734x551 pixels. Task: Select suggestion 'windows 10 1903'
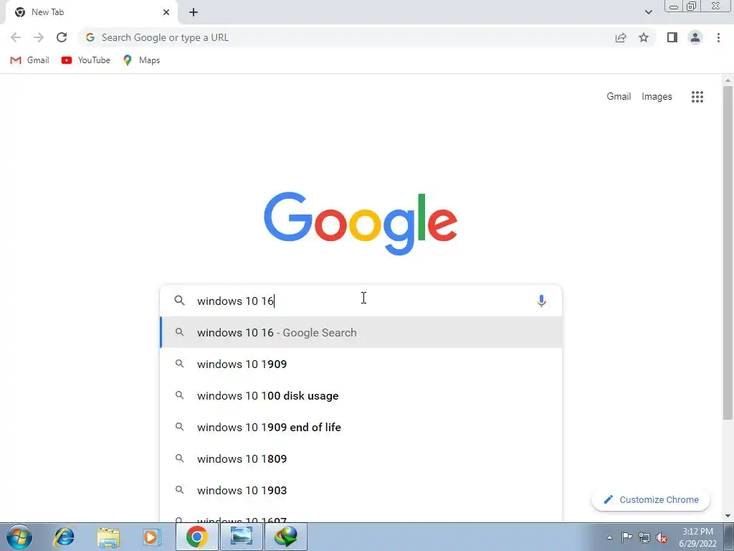tap(361, 490)
